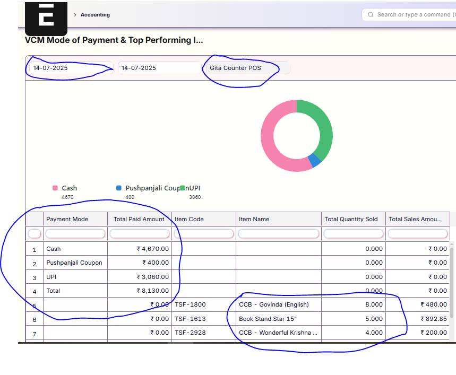Open the Gita Counter POS filter field
456x375 pixels.
pos(247,68)
